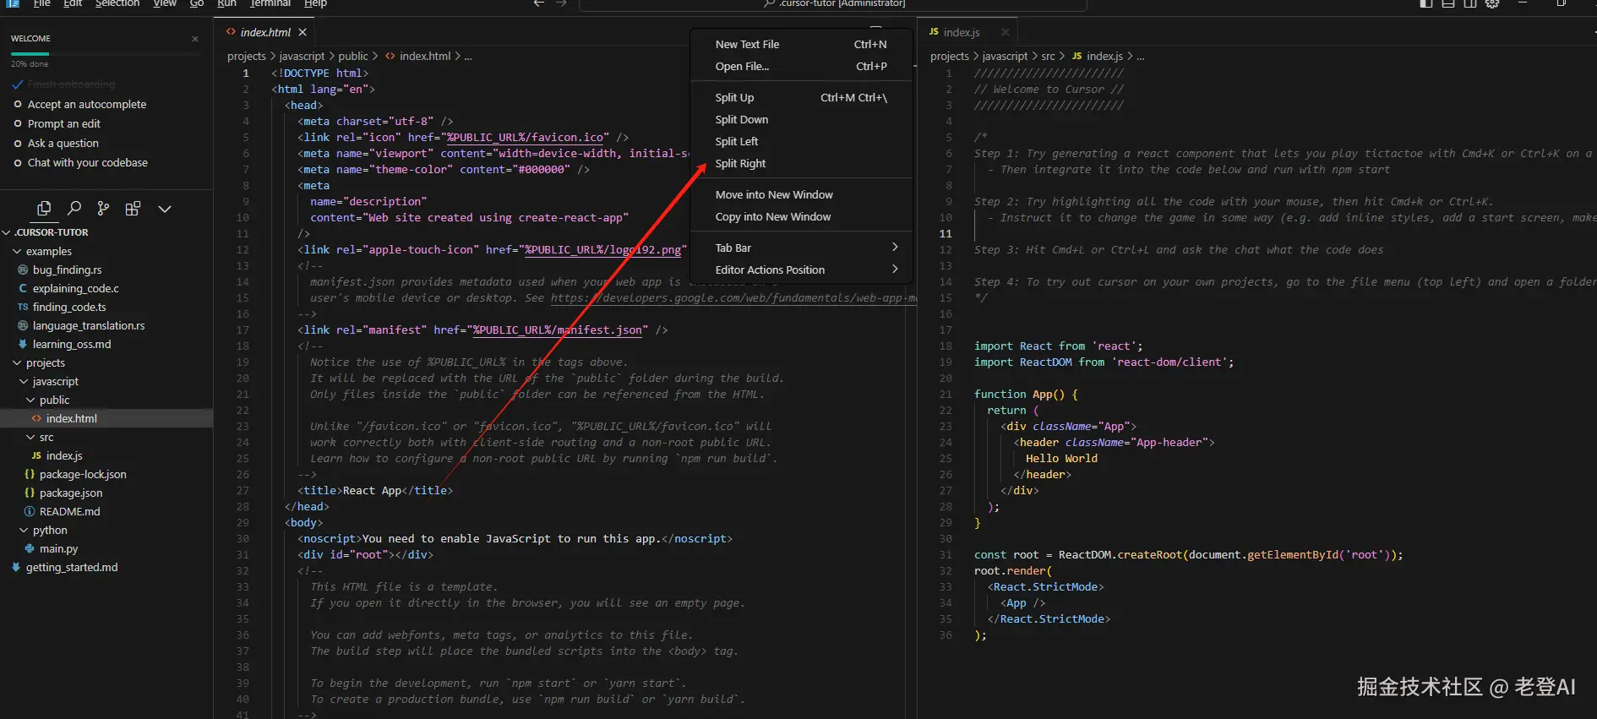
Task: Collapse the python folder in explorer
Action: pos(49,531)
